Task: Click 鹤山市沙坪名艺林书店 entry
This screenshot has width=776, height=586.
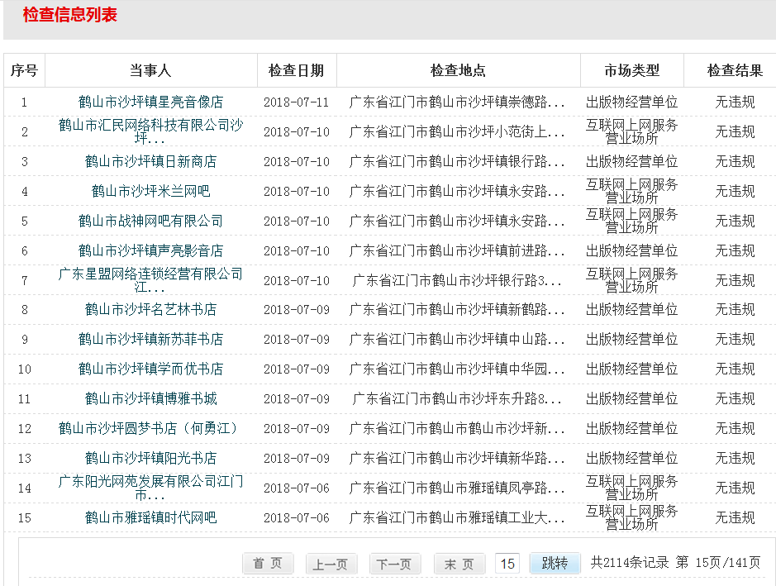Action: (150, 309)
